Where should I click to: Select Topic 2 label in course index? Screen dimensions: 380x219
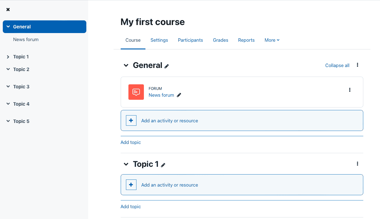[21, 69]
